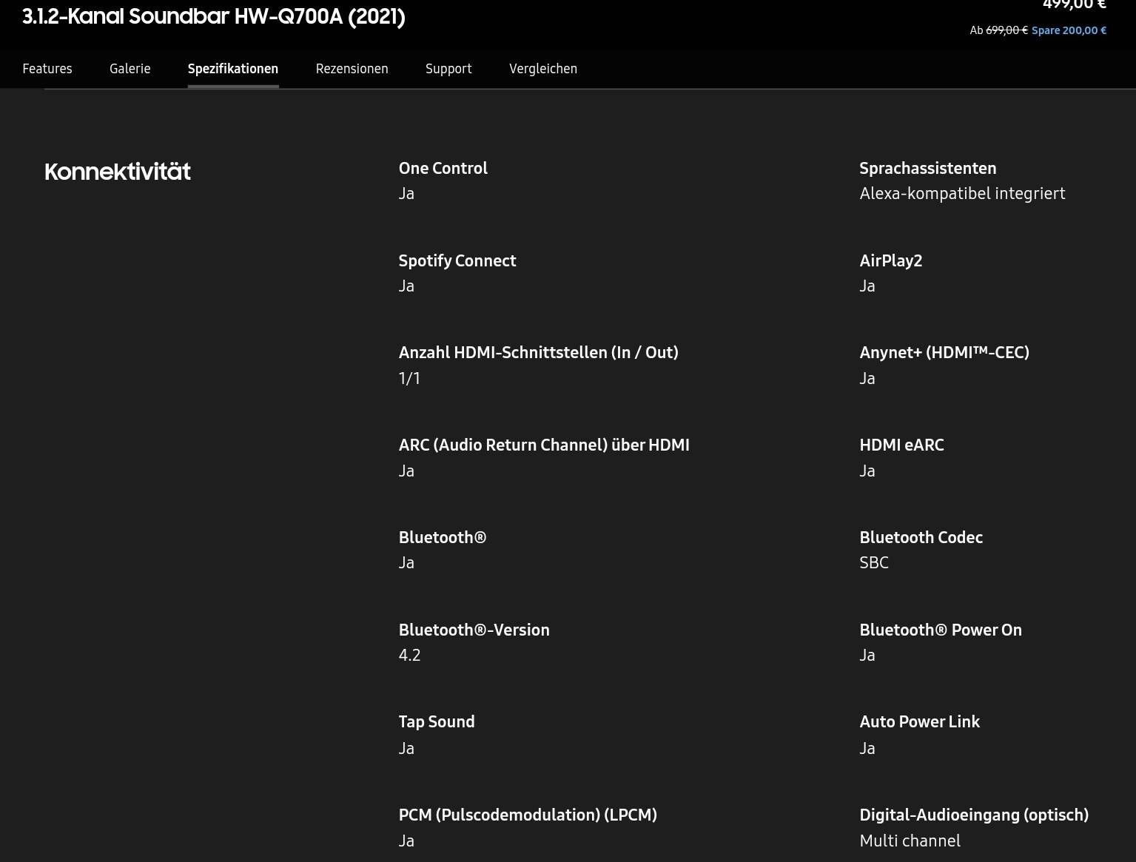
Task: Select the Spotify Connect spec label
Action: (x=457, y=260)
